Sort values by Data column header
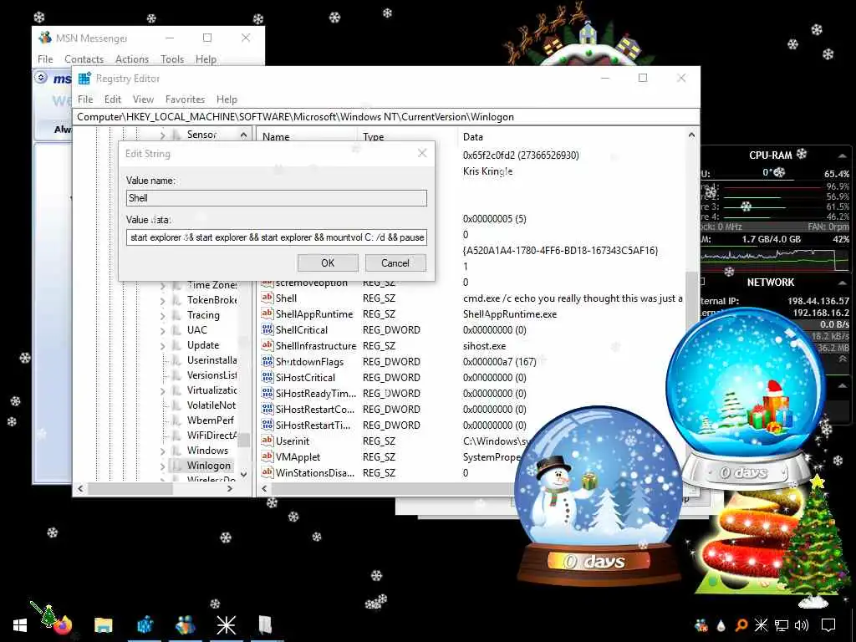This screenshot has width=856, height=642. pyautogui.click(x=572, y=136)
